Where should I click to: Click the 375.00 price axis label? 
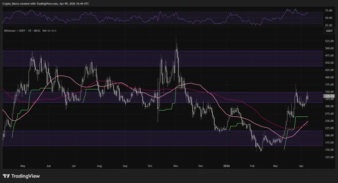click(x=329, y=85)
